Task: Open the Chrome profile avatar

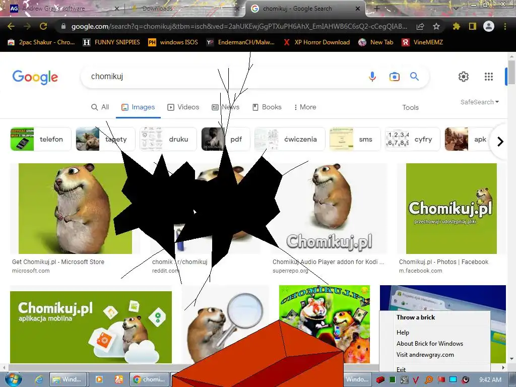Action: point(489,26)
